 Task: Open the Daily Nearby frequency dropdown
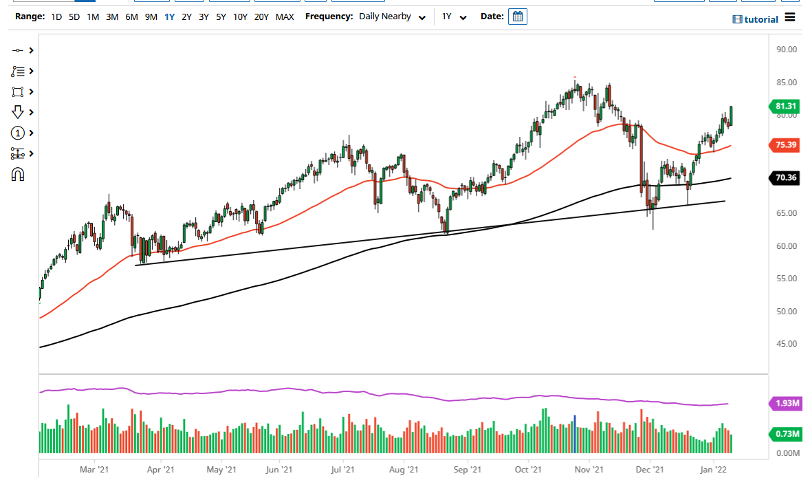[x=392, y=16]
